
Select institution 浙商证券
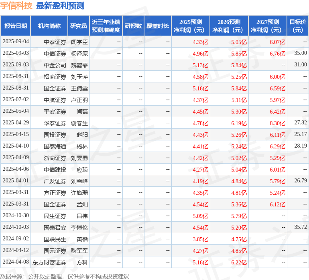click(x=55, y=158)
